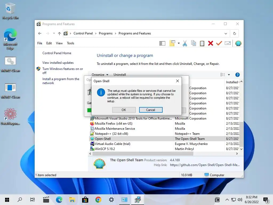Click the orange checkmark Properties toolbar icon

(x=219, y=43)
